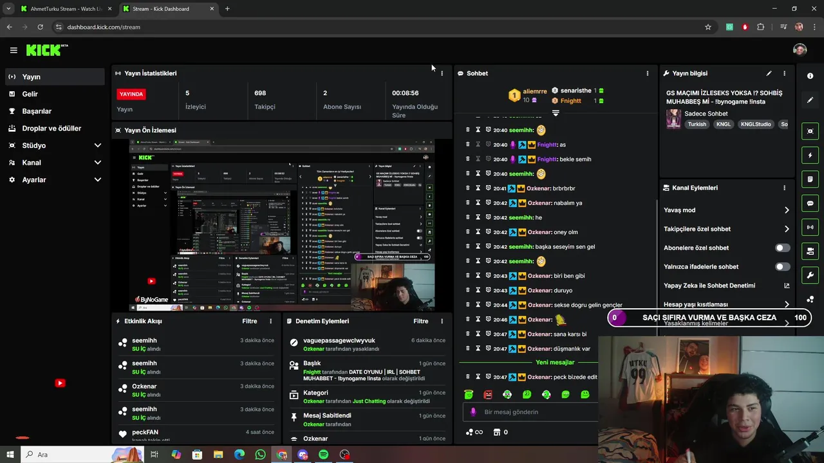Open the external link for Yapay Zeka Sohbet Denetimi
The image size is (824, 463).
click(787, 286)
